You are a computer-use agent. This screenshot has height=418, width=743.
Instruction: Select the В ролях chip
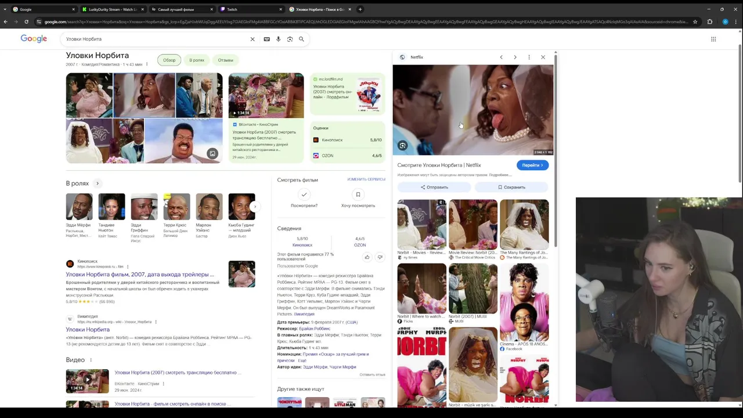197,60
